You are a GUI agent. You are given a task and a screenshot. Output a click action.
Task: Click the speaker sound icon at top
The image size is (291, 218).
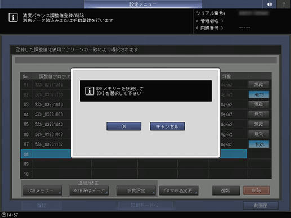pyautogui.click(x=270, y=4)
